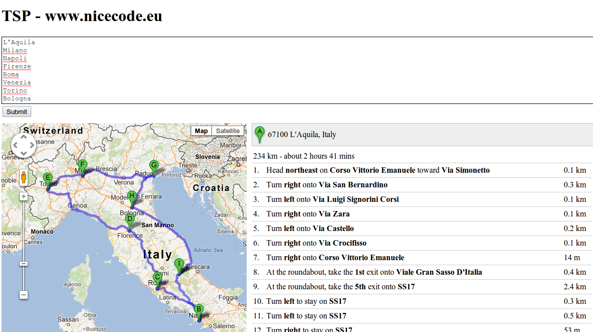This screenshot has height=332, width=593.
Task: Switch to Satellite view
Action: 228,131
